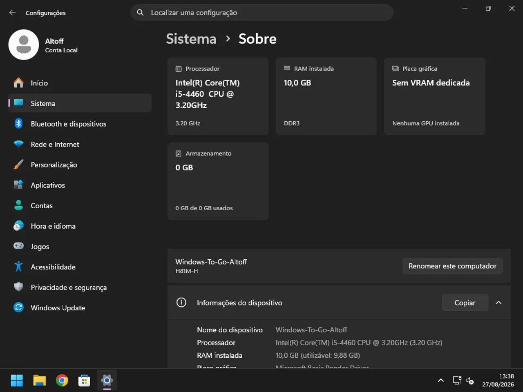This screenshot has height=392, width=523.
Task: Click the Acessibilidade figure icon
Action: point(18,267)
